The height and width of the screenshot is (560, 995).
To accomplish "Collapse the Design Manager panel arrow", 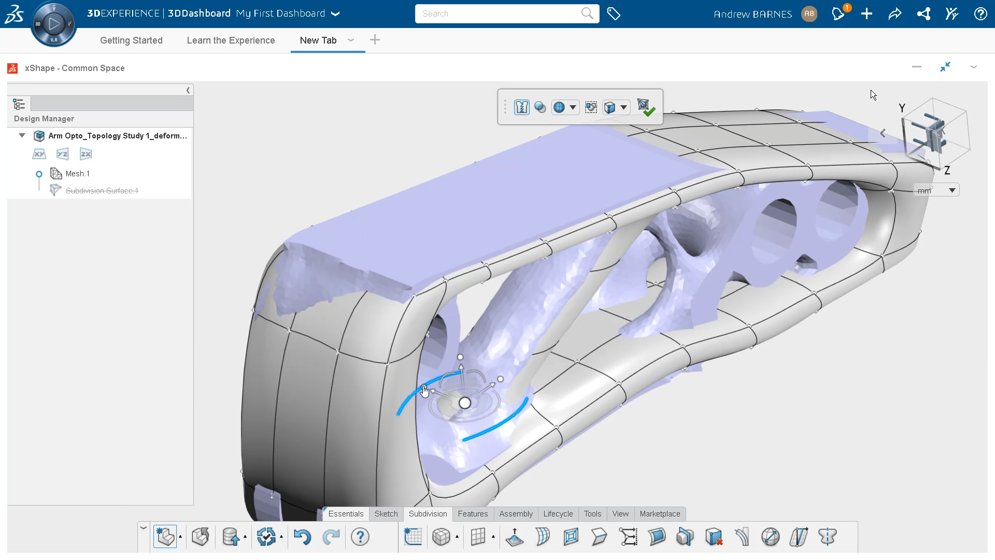I will pyautogui.click(x=189, y=90).
